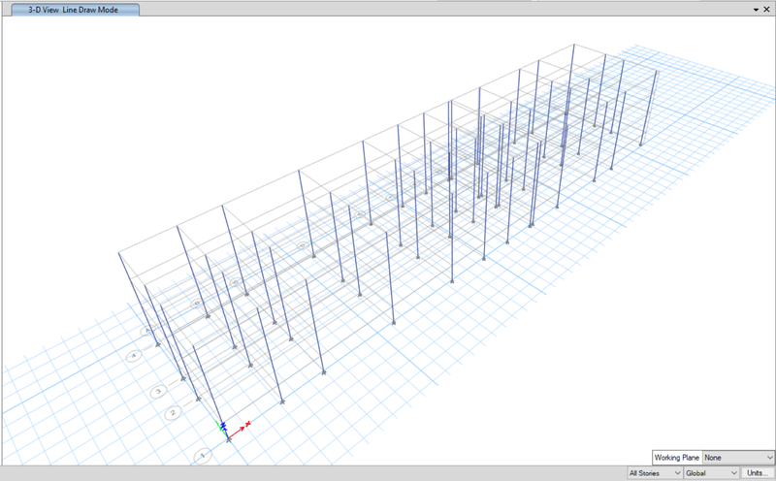Viewport: 776px width, 481px height.
Task: Open the view window options dropdown arrow
Action: click(x=757, y=10)
